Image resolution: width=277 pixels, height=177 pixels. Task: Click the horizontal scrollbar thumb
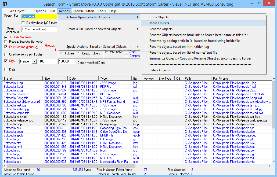pyautogui.click(x=71, y=165)
